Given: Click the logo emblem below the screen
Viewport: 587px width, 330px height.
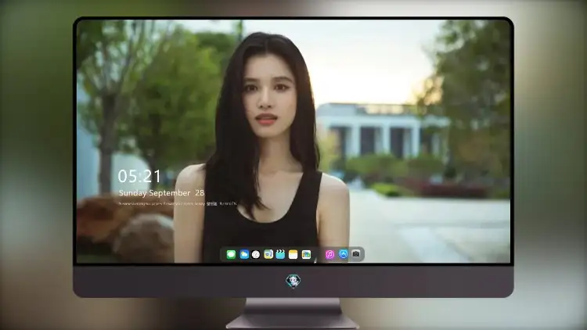Looking at the screenshot, I should (293, 281).
